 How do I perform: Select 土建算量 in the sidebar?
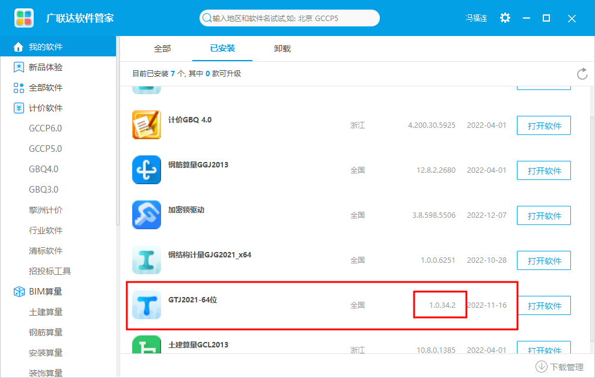coord(46,312)
